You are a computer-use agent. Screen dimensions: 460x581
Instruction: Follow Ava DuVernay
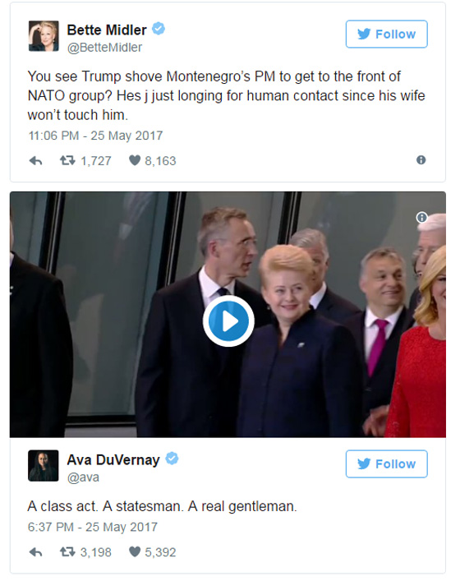(x=387, y=464)
